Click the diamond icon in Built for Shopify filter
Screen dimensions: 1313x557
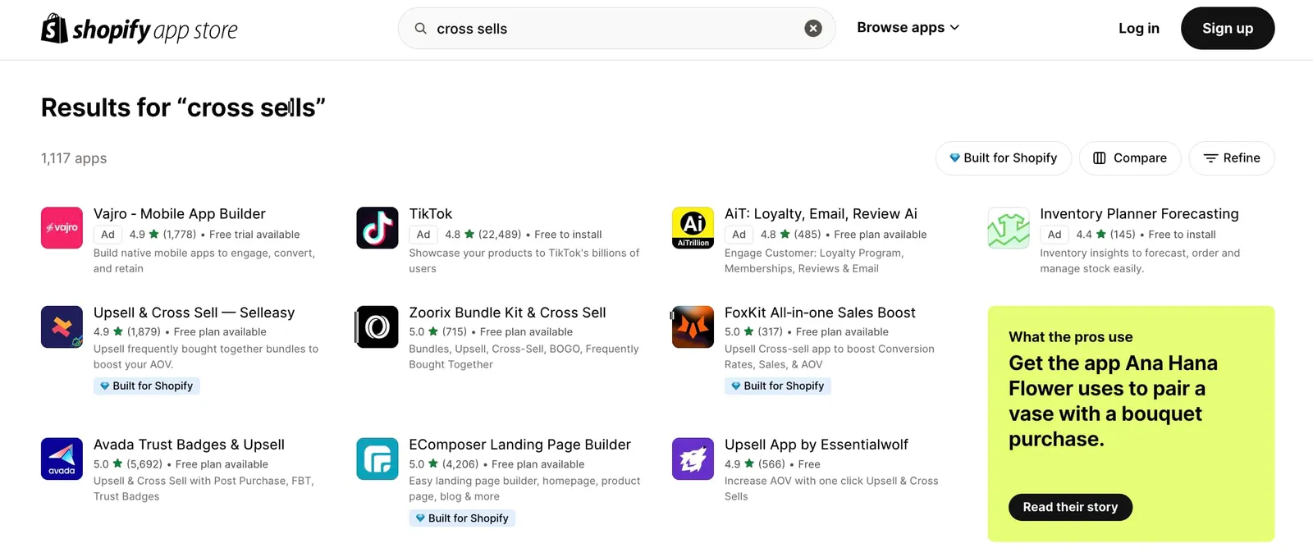(954, 158)
